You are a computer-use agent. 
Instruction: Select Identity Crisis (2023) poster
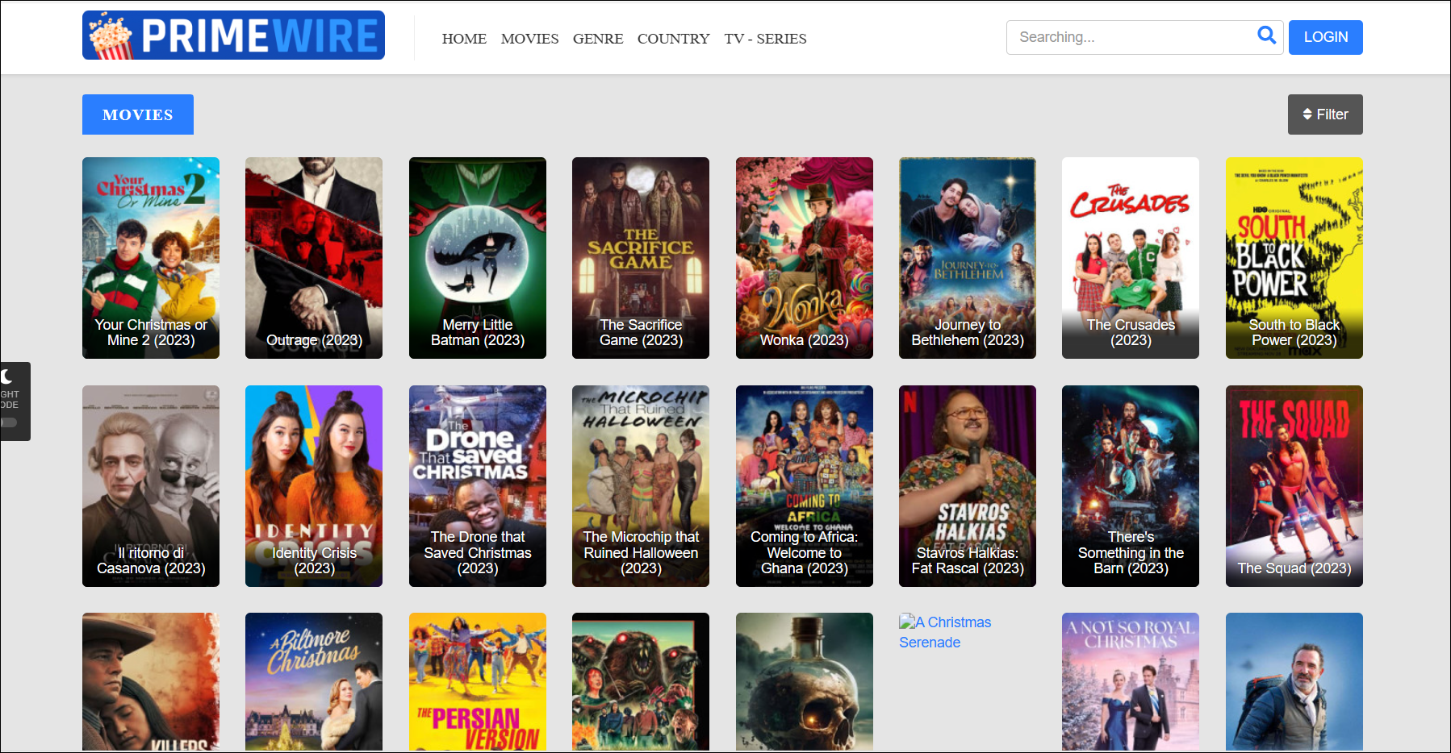(x=313, y=485)
